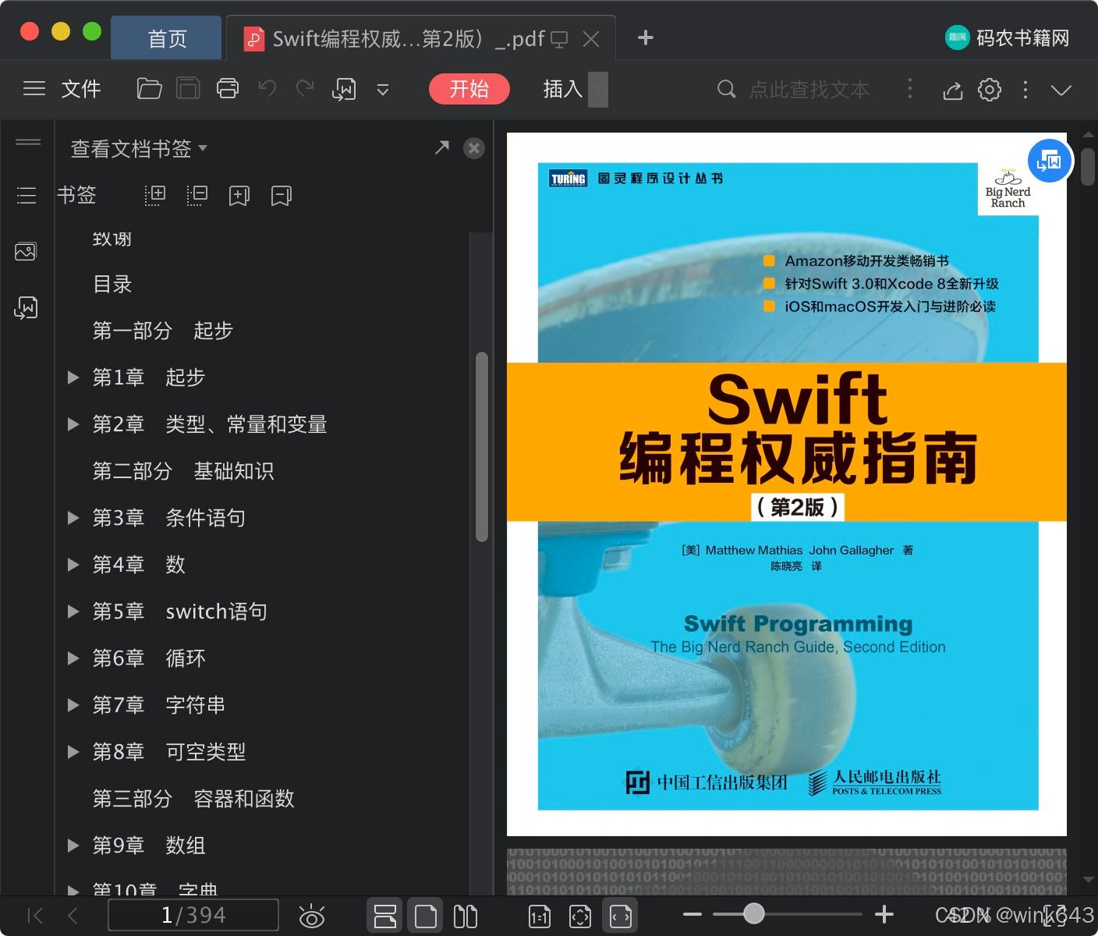
Task: Show the bookmarks list sidebar icon
Action: tap(27, 195)
